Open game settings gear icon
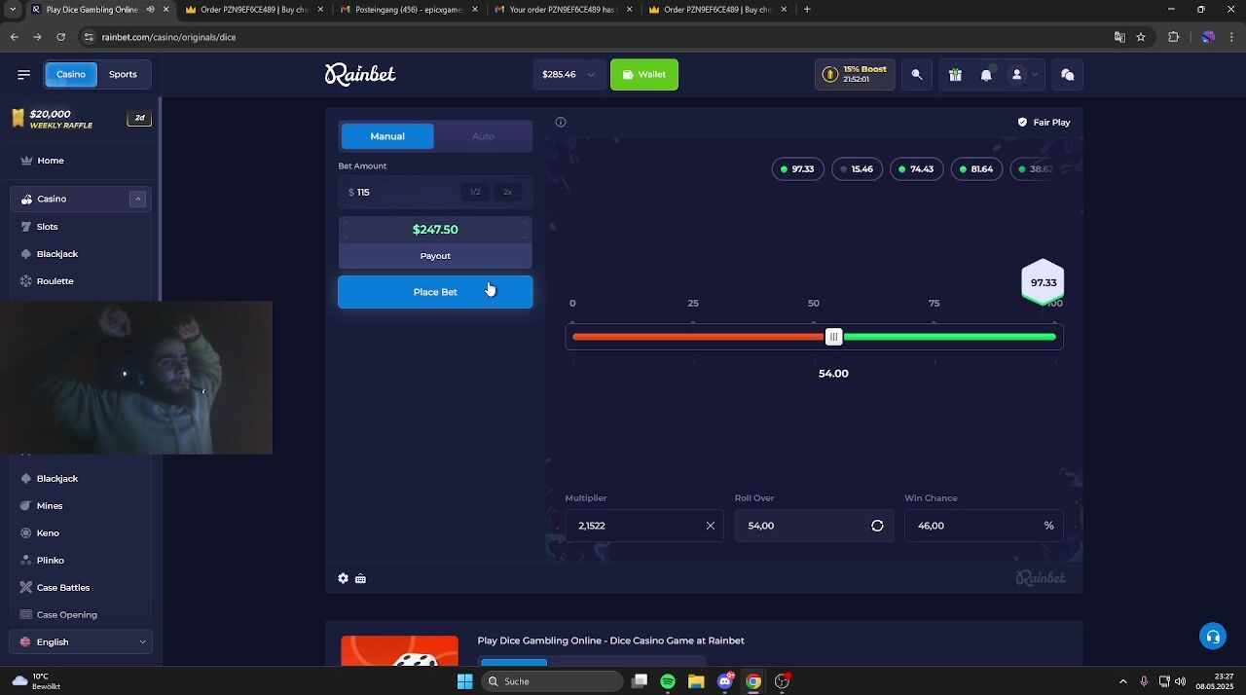Viewport: 1246px width, 695px height. tap(343, 578)
